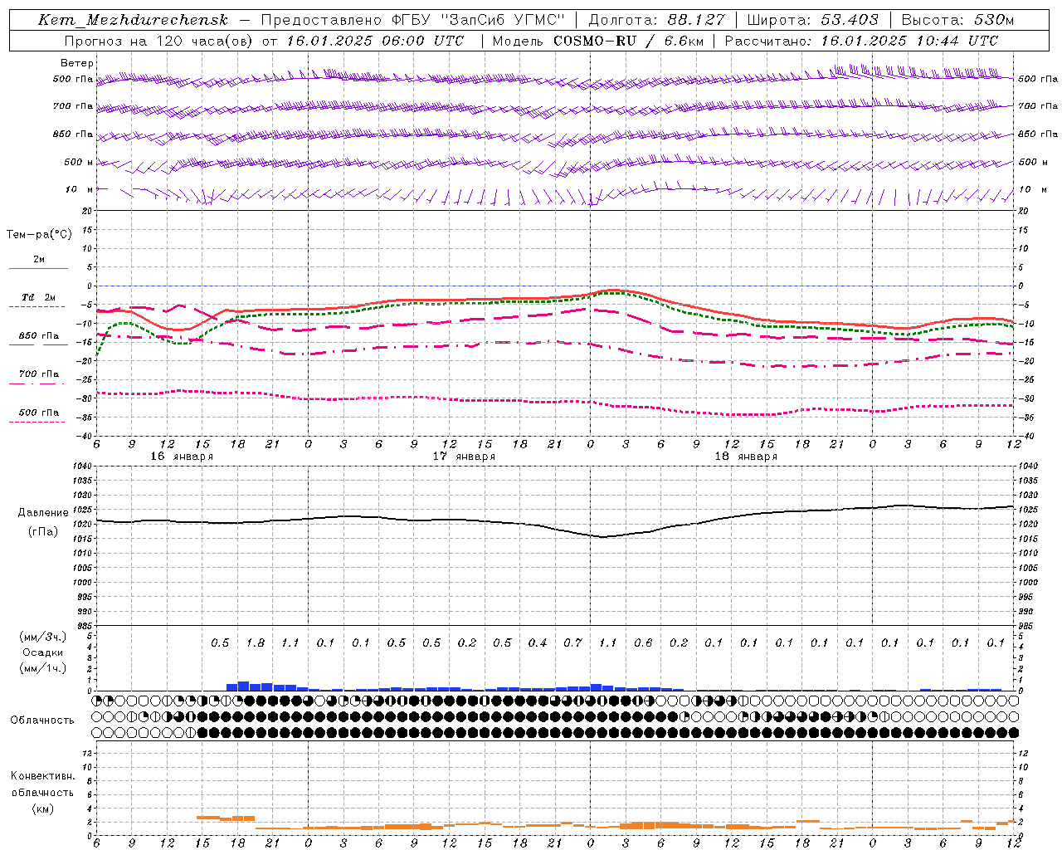Select the Td 2м legend entry
The height and width of the screenshot is (850, 1062).
[x=39, y=297]
